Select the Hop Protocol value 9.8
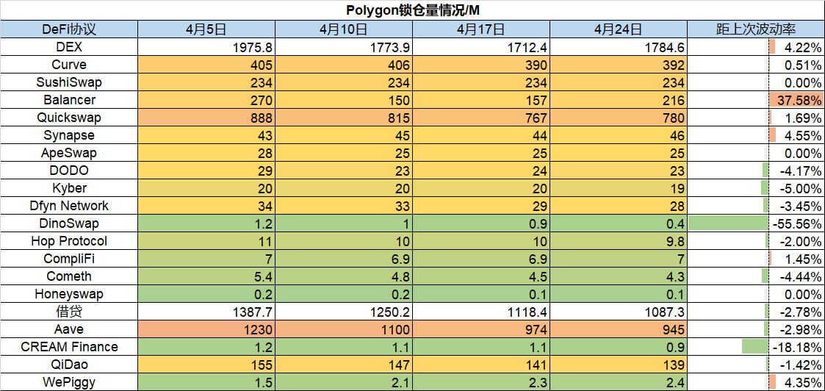Image resolution: width=825 pixels, height=391 pixels. pos(619,241)
